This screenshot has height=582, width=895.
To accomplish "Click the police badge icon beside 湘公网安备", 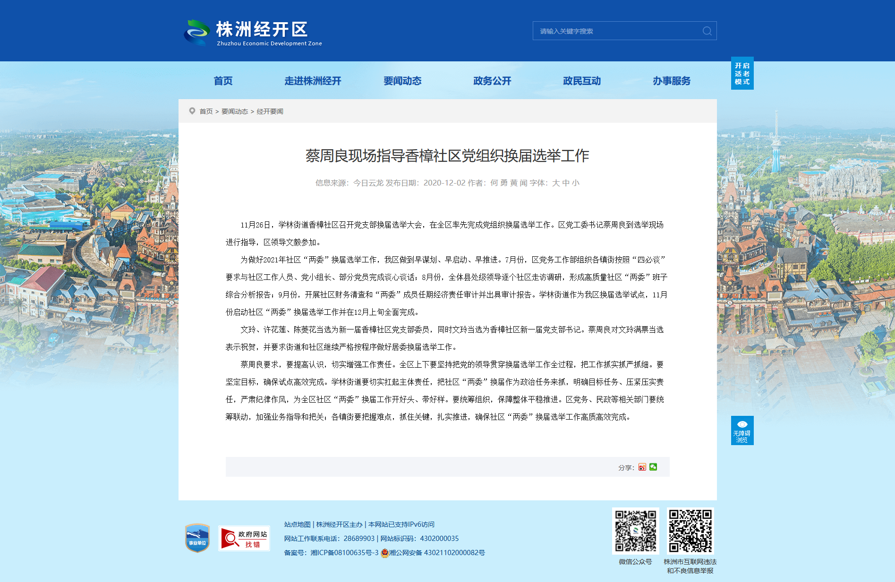I will click(x=384, y=553).
